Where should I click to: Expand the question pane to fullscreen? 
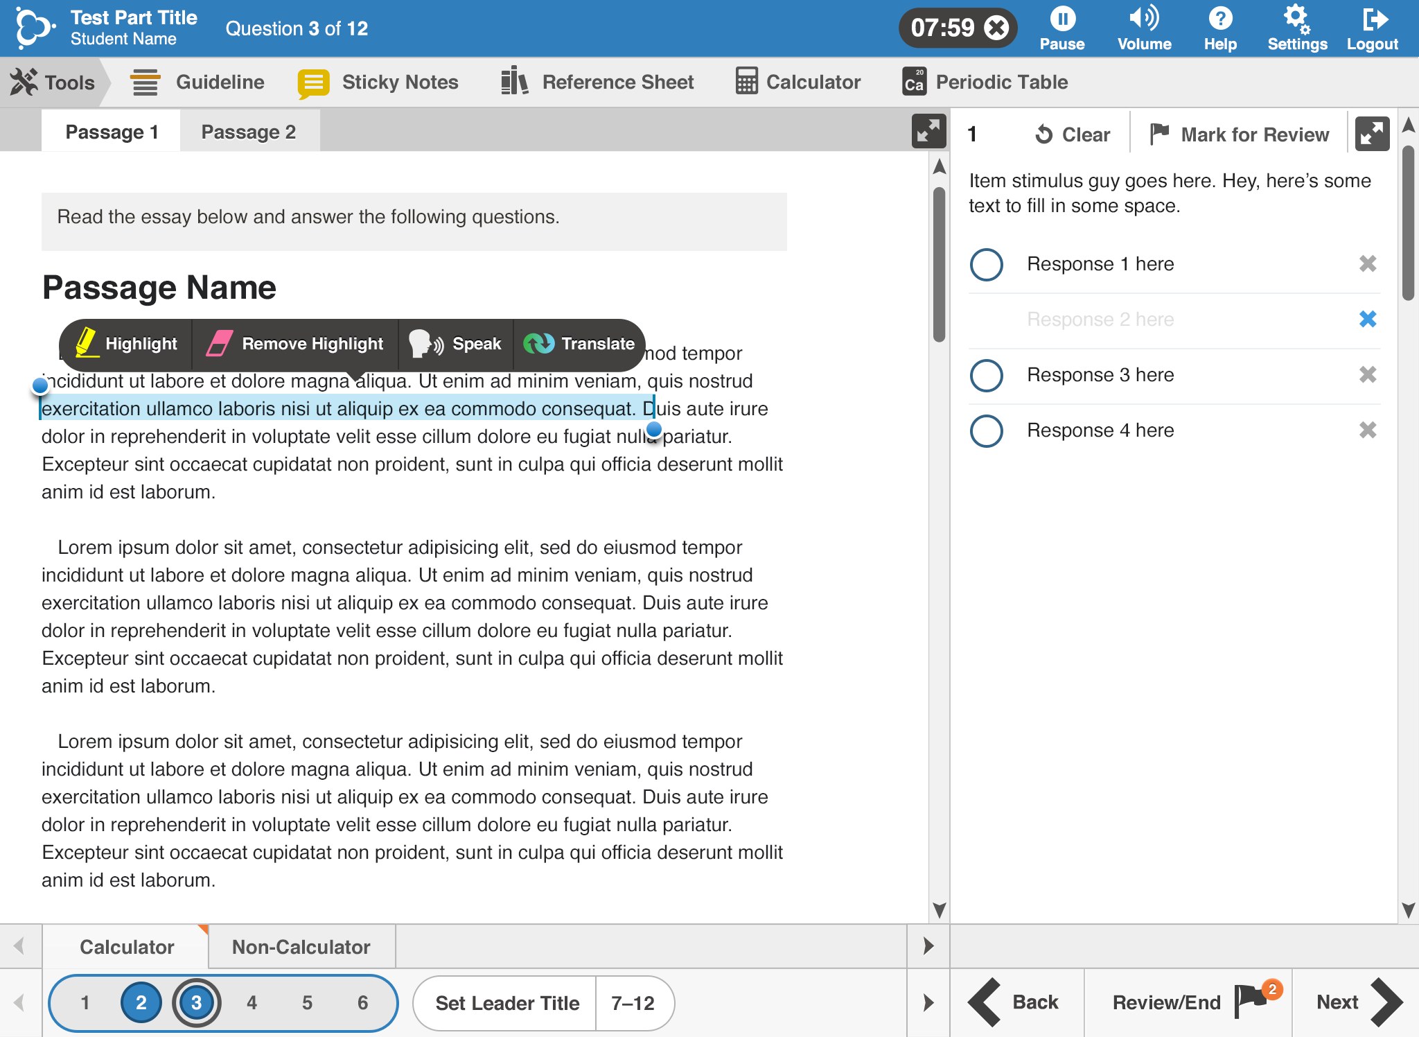point(1371,133)
